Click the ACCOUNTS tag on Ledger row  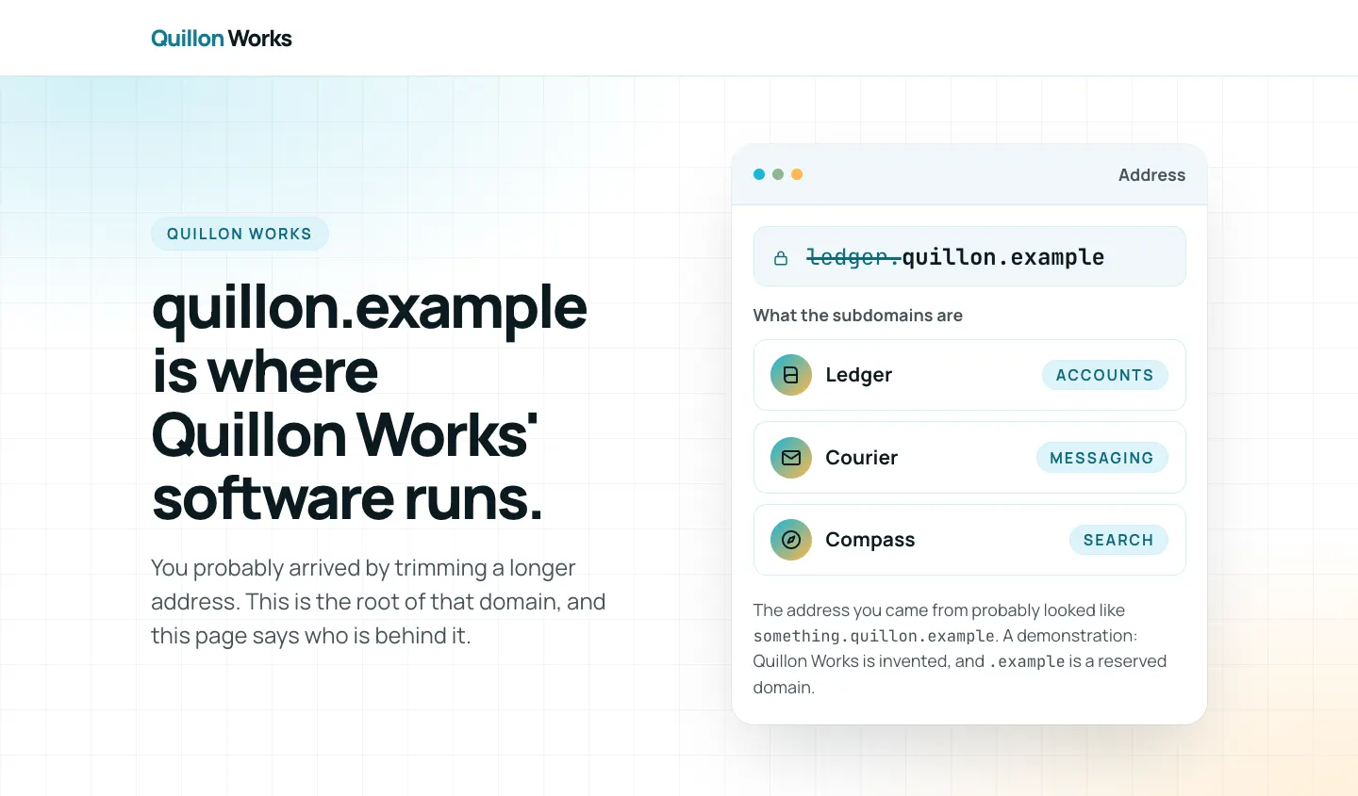pyautogui.click(x=1104, y=375)
